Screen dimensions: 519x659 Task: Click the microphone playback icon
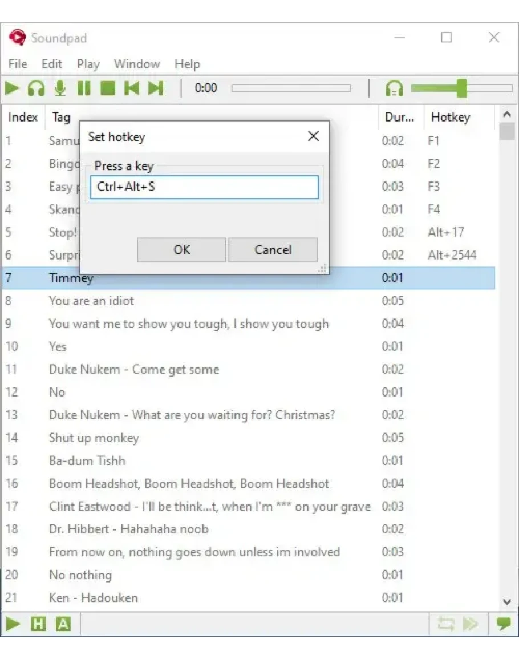click(60, 88)
